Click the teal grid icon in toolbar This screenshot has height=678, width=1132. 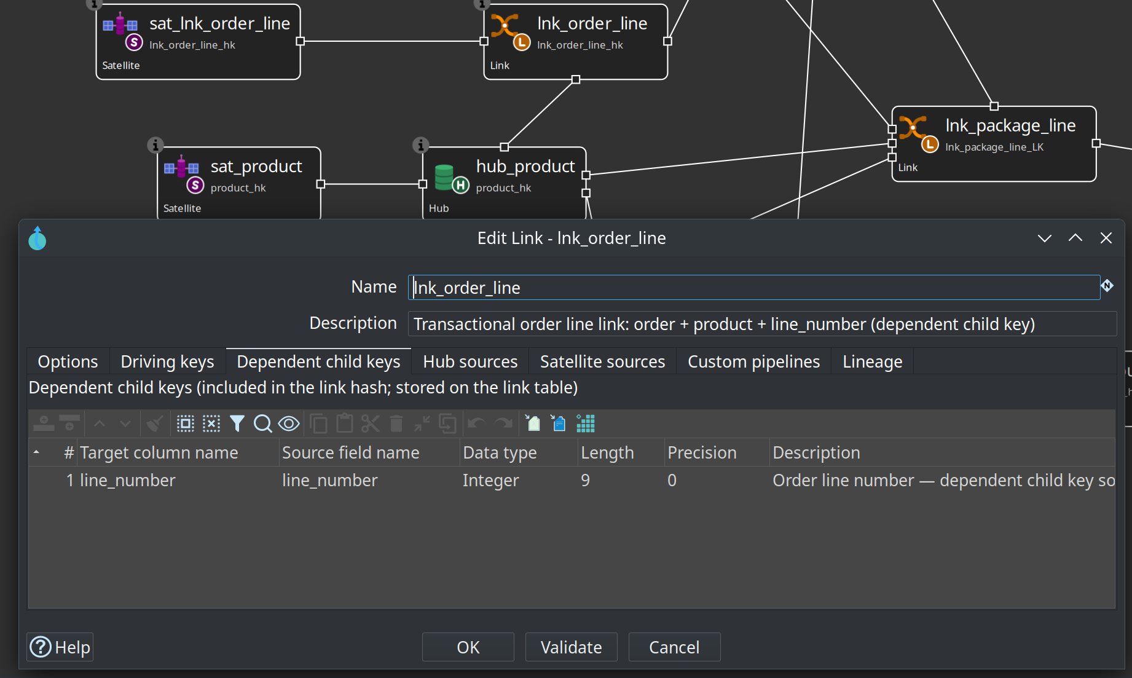coord(586,424)
